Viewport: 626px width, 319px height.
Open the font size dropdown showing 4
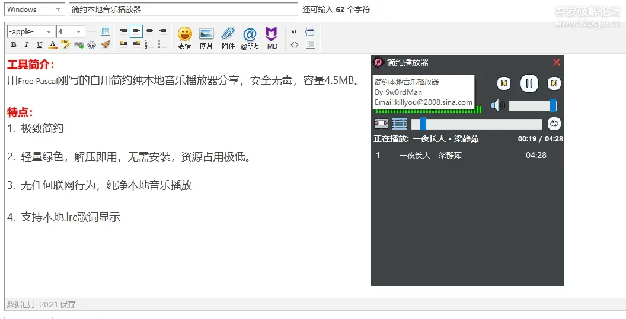pyautogui.click(x=71, y=31)
